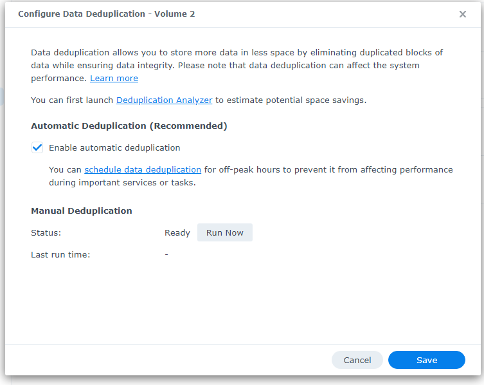Click the Ready status value
The width and height of the screenshot is (484, 385).
click(177, 233)
